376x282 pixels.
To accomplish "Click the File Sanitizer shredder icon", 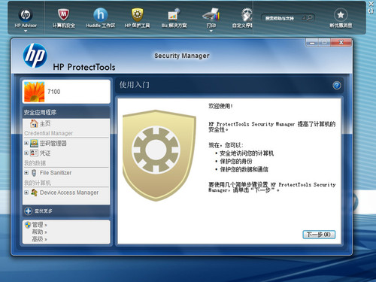I will (x=34, y=173).
